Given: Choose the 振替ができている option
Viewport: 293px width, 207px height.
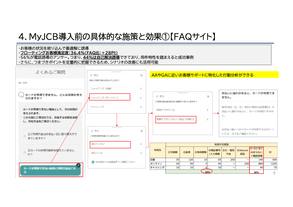Looking at the screenshot, I should click(183, 110).
